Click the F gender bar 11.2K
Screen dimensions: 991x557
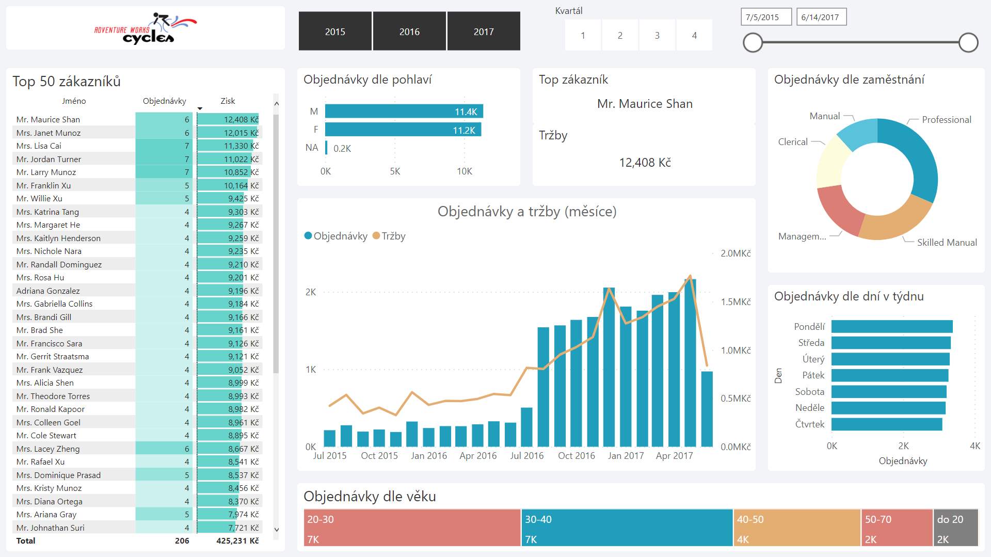click(403, 130)
